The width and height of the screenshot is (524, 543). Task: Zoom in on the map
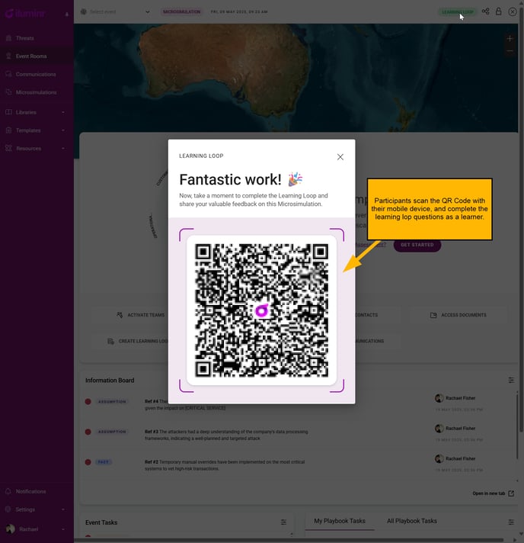point(510,39)
